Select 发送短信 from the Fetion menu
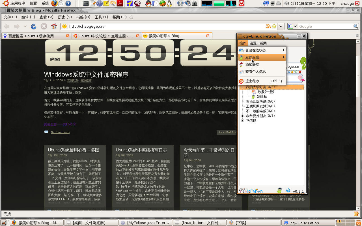Viewport: 362px width, 226px height. [262, 57]
